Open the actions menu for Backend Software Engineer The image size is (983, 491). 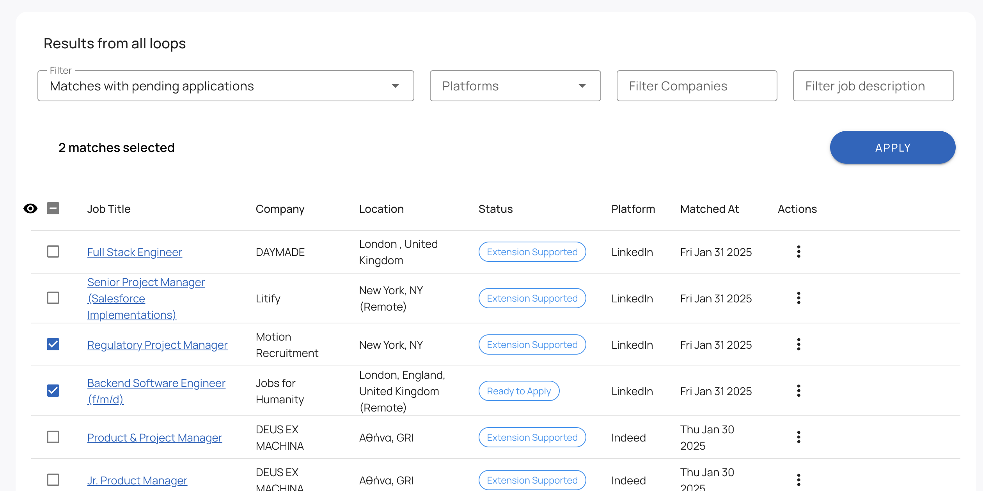[798, 391]
